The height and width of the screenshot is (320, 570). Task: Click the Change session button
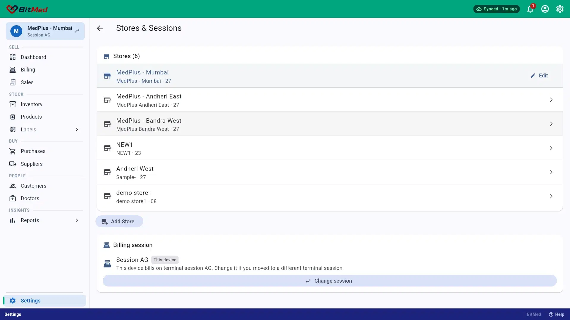click(330, 281)
